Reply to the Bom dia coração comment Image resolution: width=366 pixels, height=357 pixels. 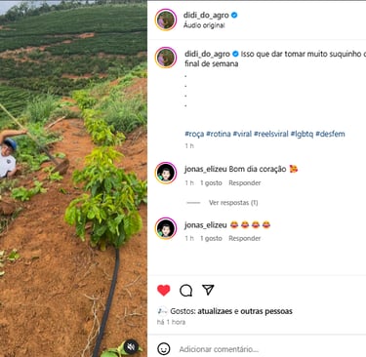(245, 183)
